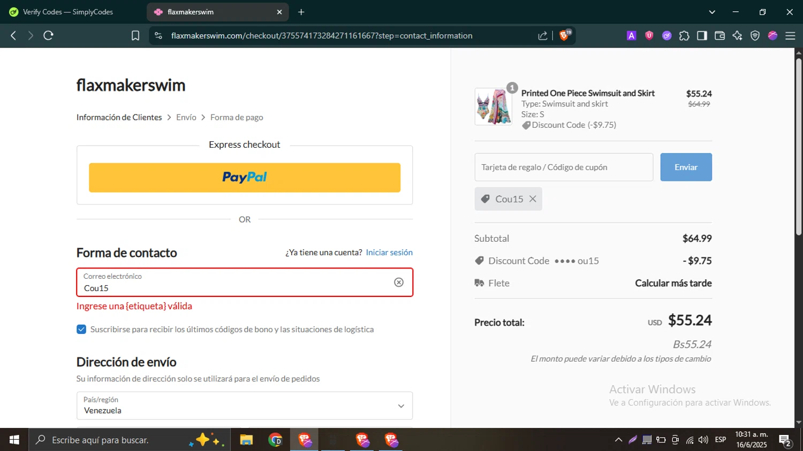Open the red shield U extension
Viewport: 803px width, 451px height.
[649, 35]
